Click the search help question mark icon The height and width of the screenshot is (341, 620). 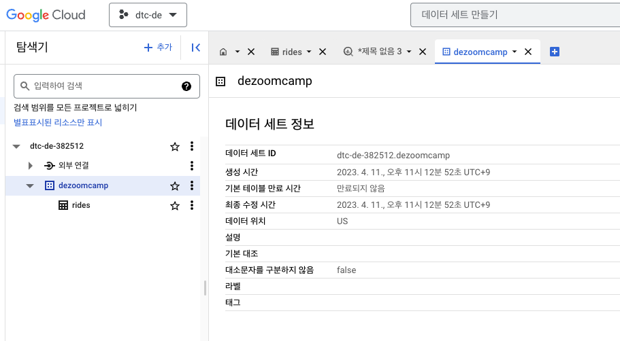pos(186,86)
